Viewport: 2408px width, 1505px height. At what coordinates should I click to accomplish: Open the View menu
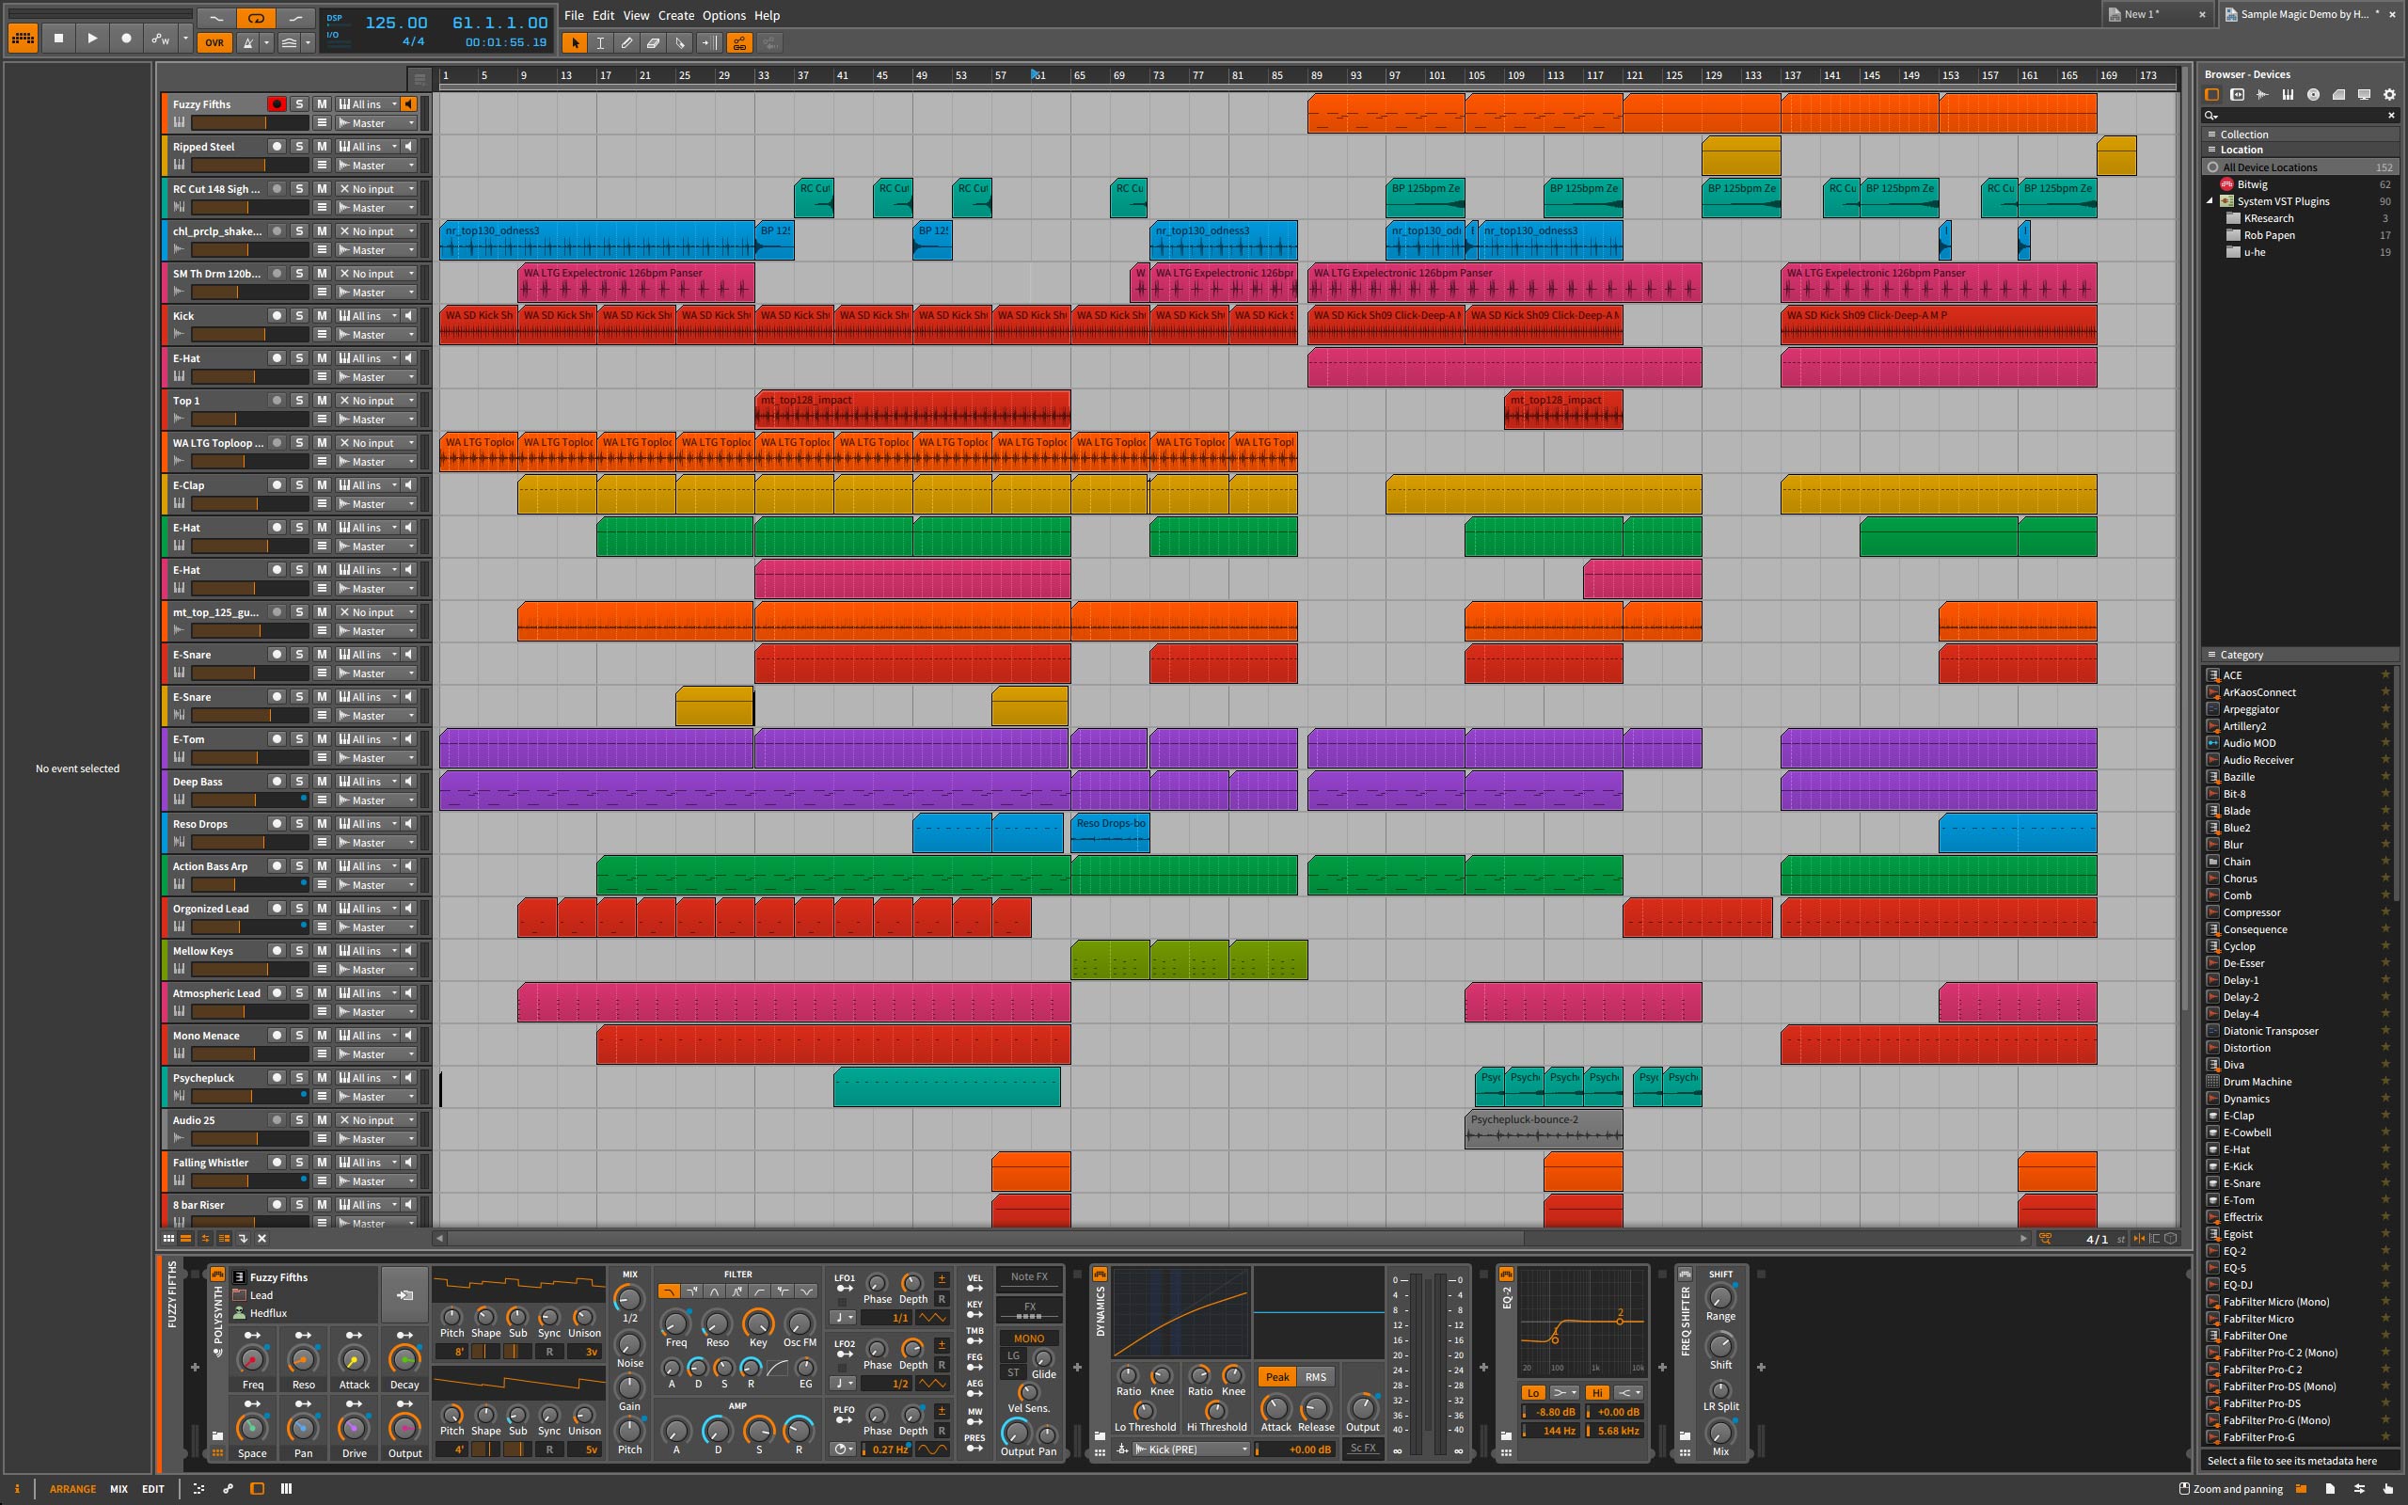coord(636,15)
